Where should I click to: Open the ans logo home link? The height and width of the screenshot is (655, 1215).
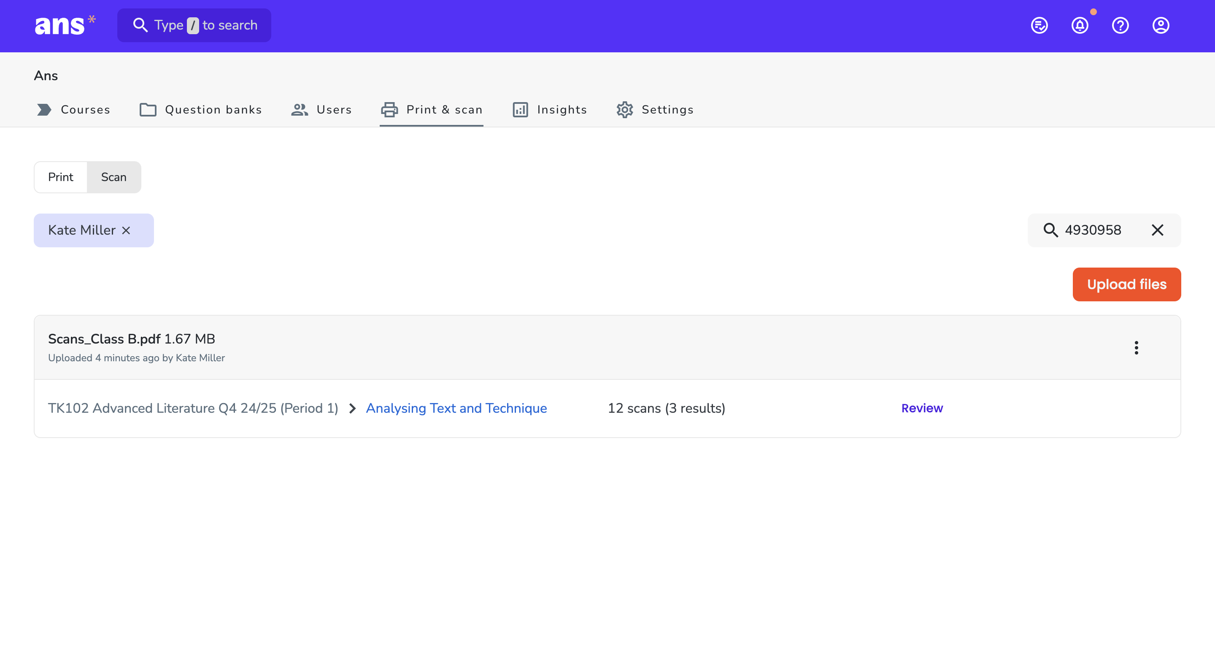[x=65, y=25]
